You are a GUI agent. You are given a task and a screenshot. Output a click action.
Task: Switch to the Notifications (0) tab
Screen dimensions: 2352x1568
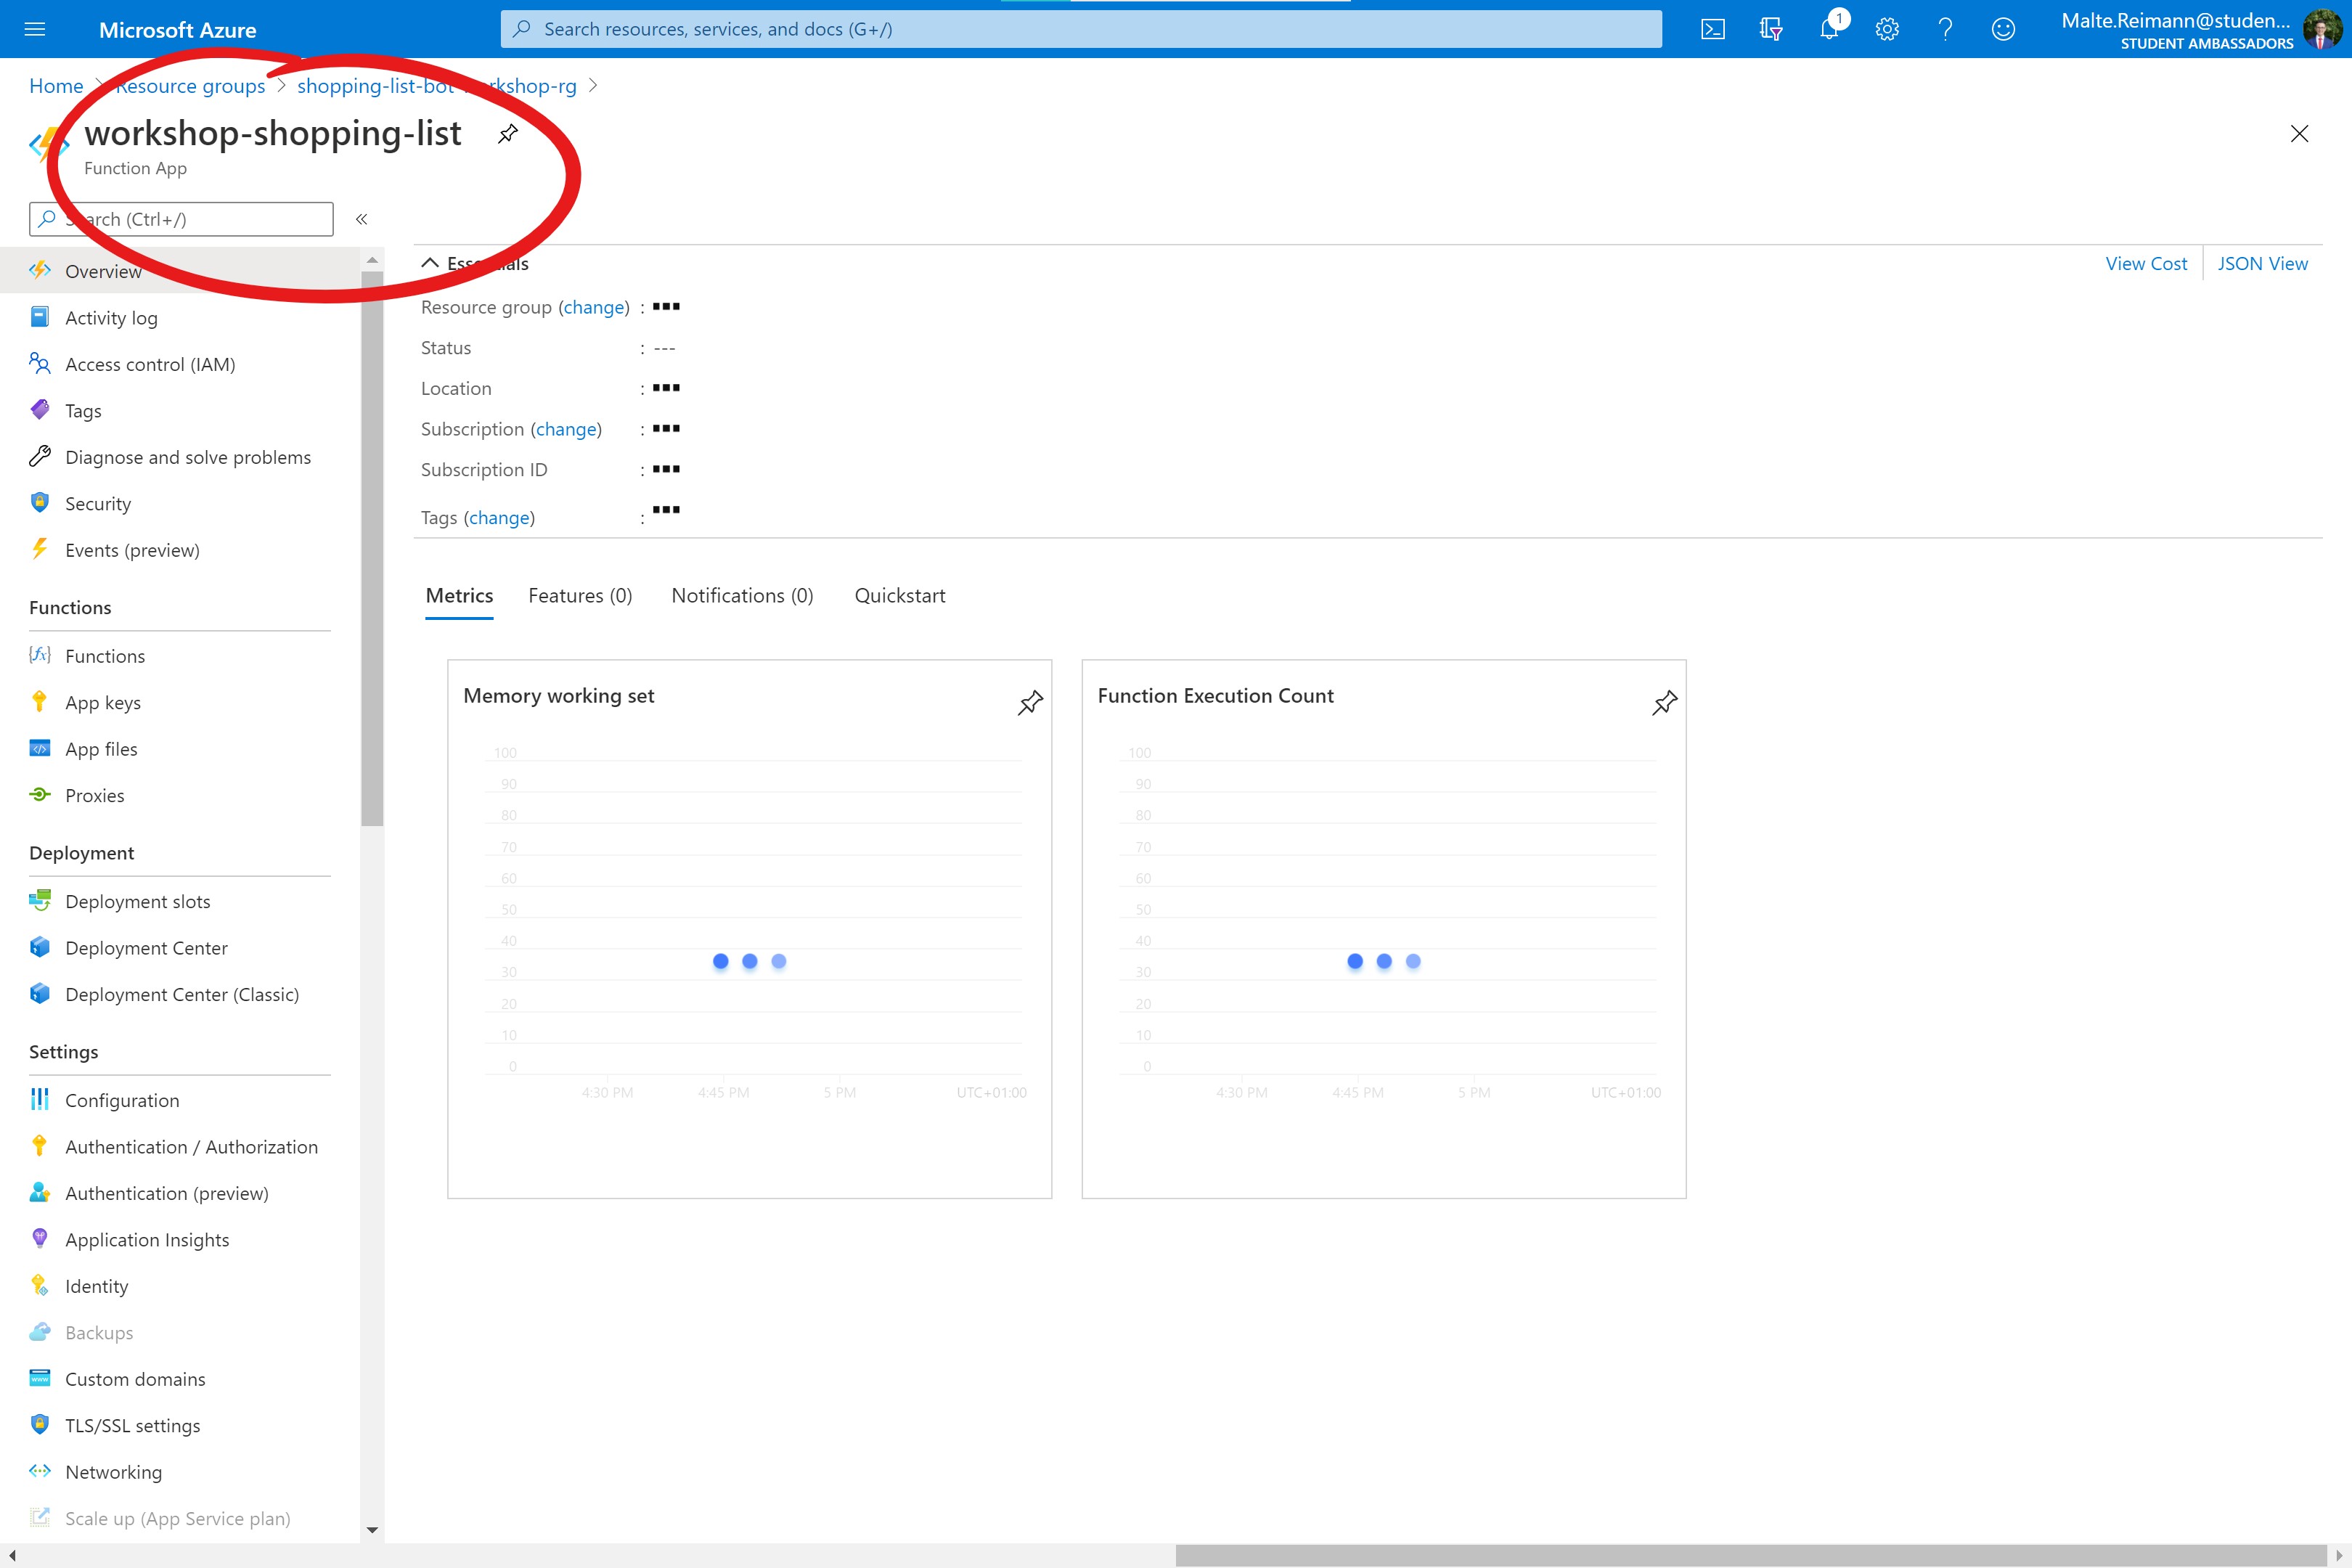pos(742,596)
